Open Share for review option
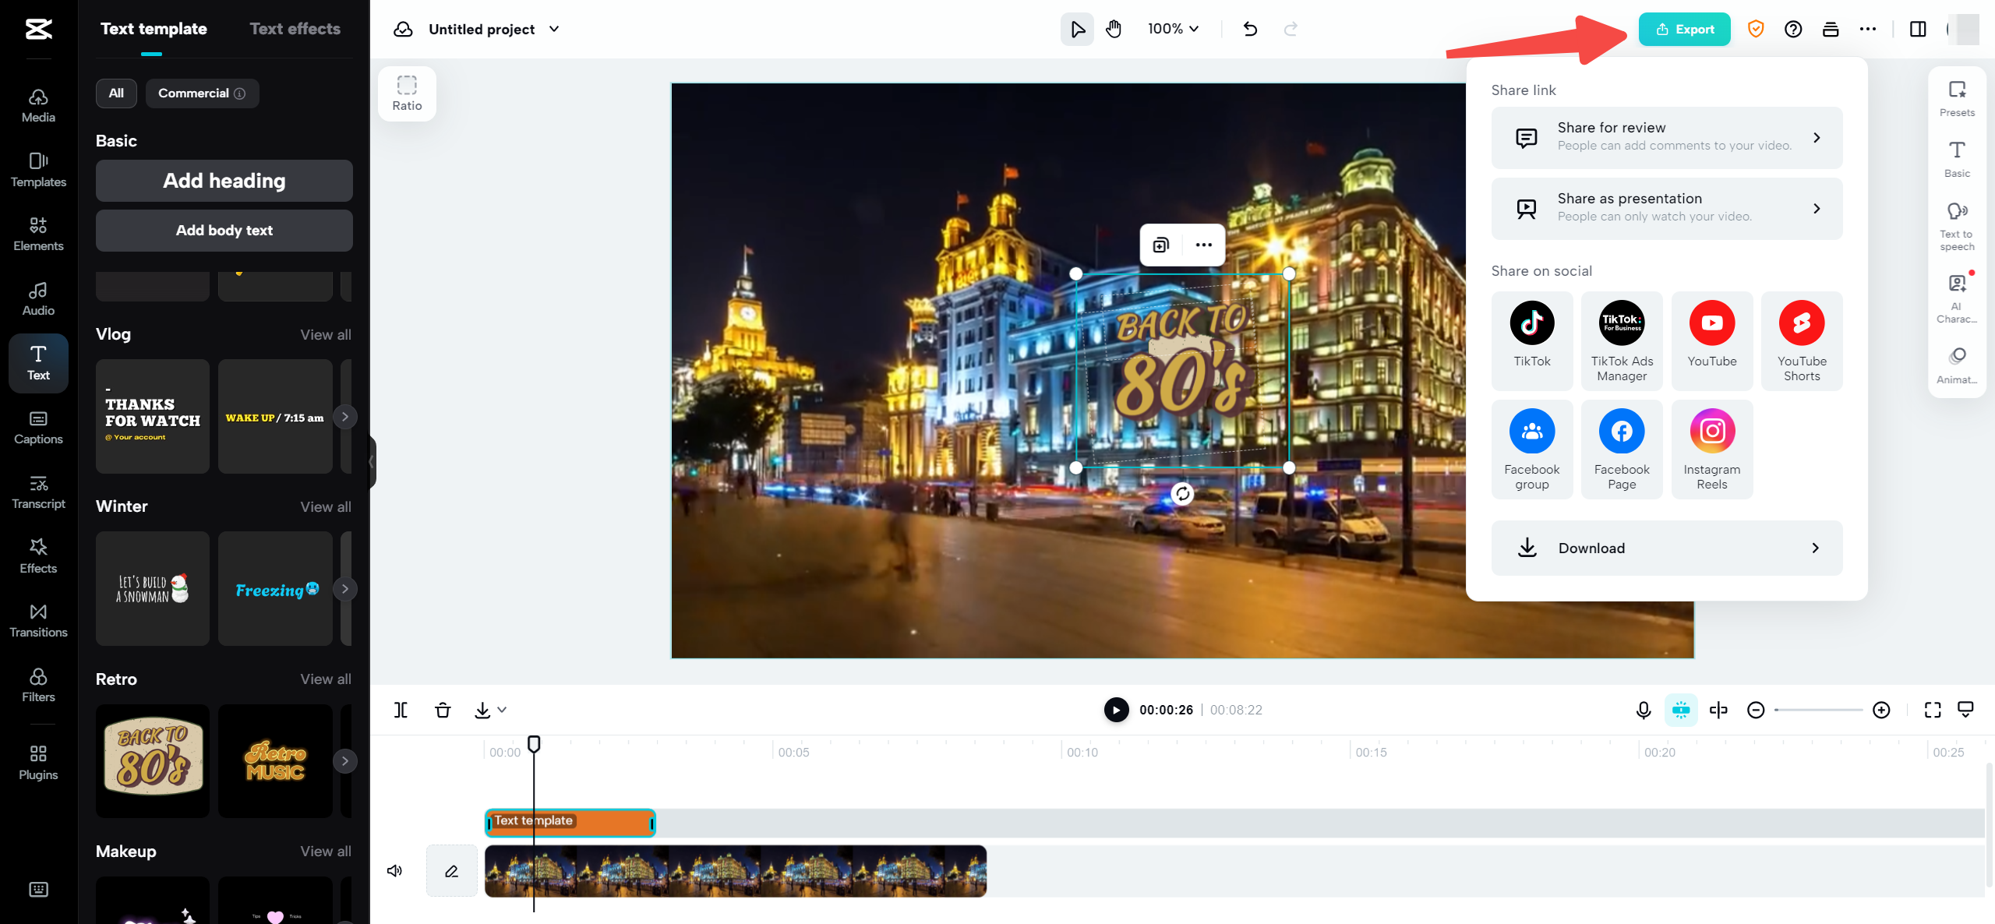 1666,138
